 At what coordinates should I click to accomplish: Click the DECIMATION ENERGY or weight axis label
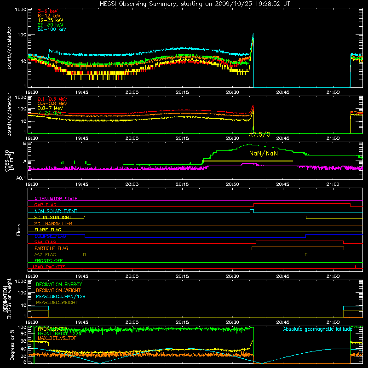coord(7,299)
